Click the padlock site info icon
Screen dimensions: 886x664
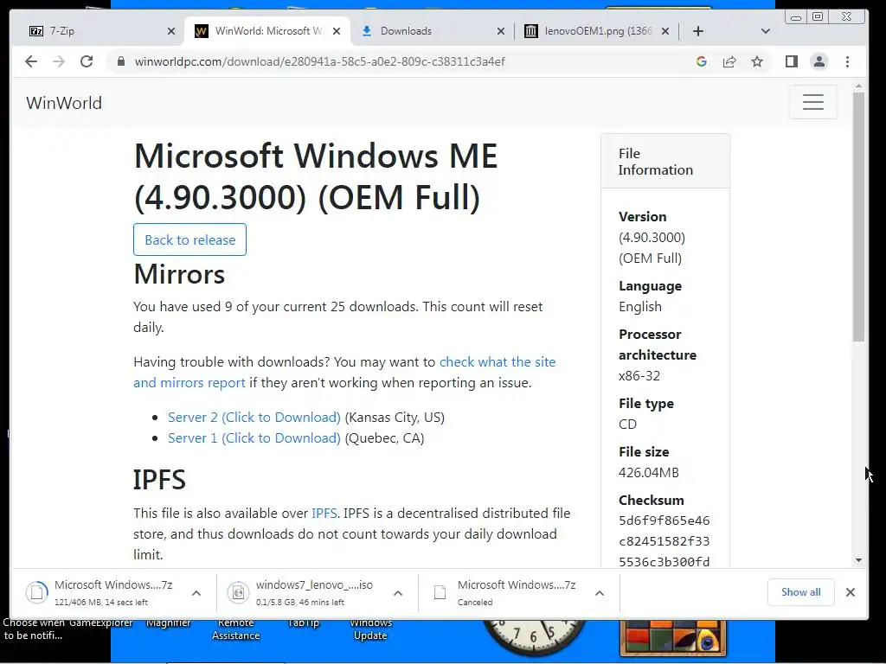click(x=120, y=61)
